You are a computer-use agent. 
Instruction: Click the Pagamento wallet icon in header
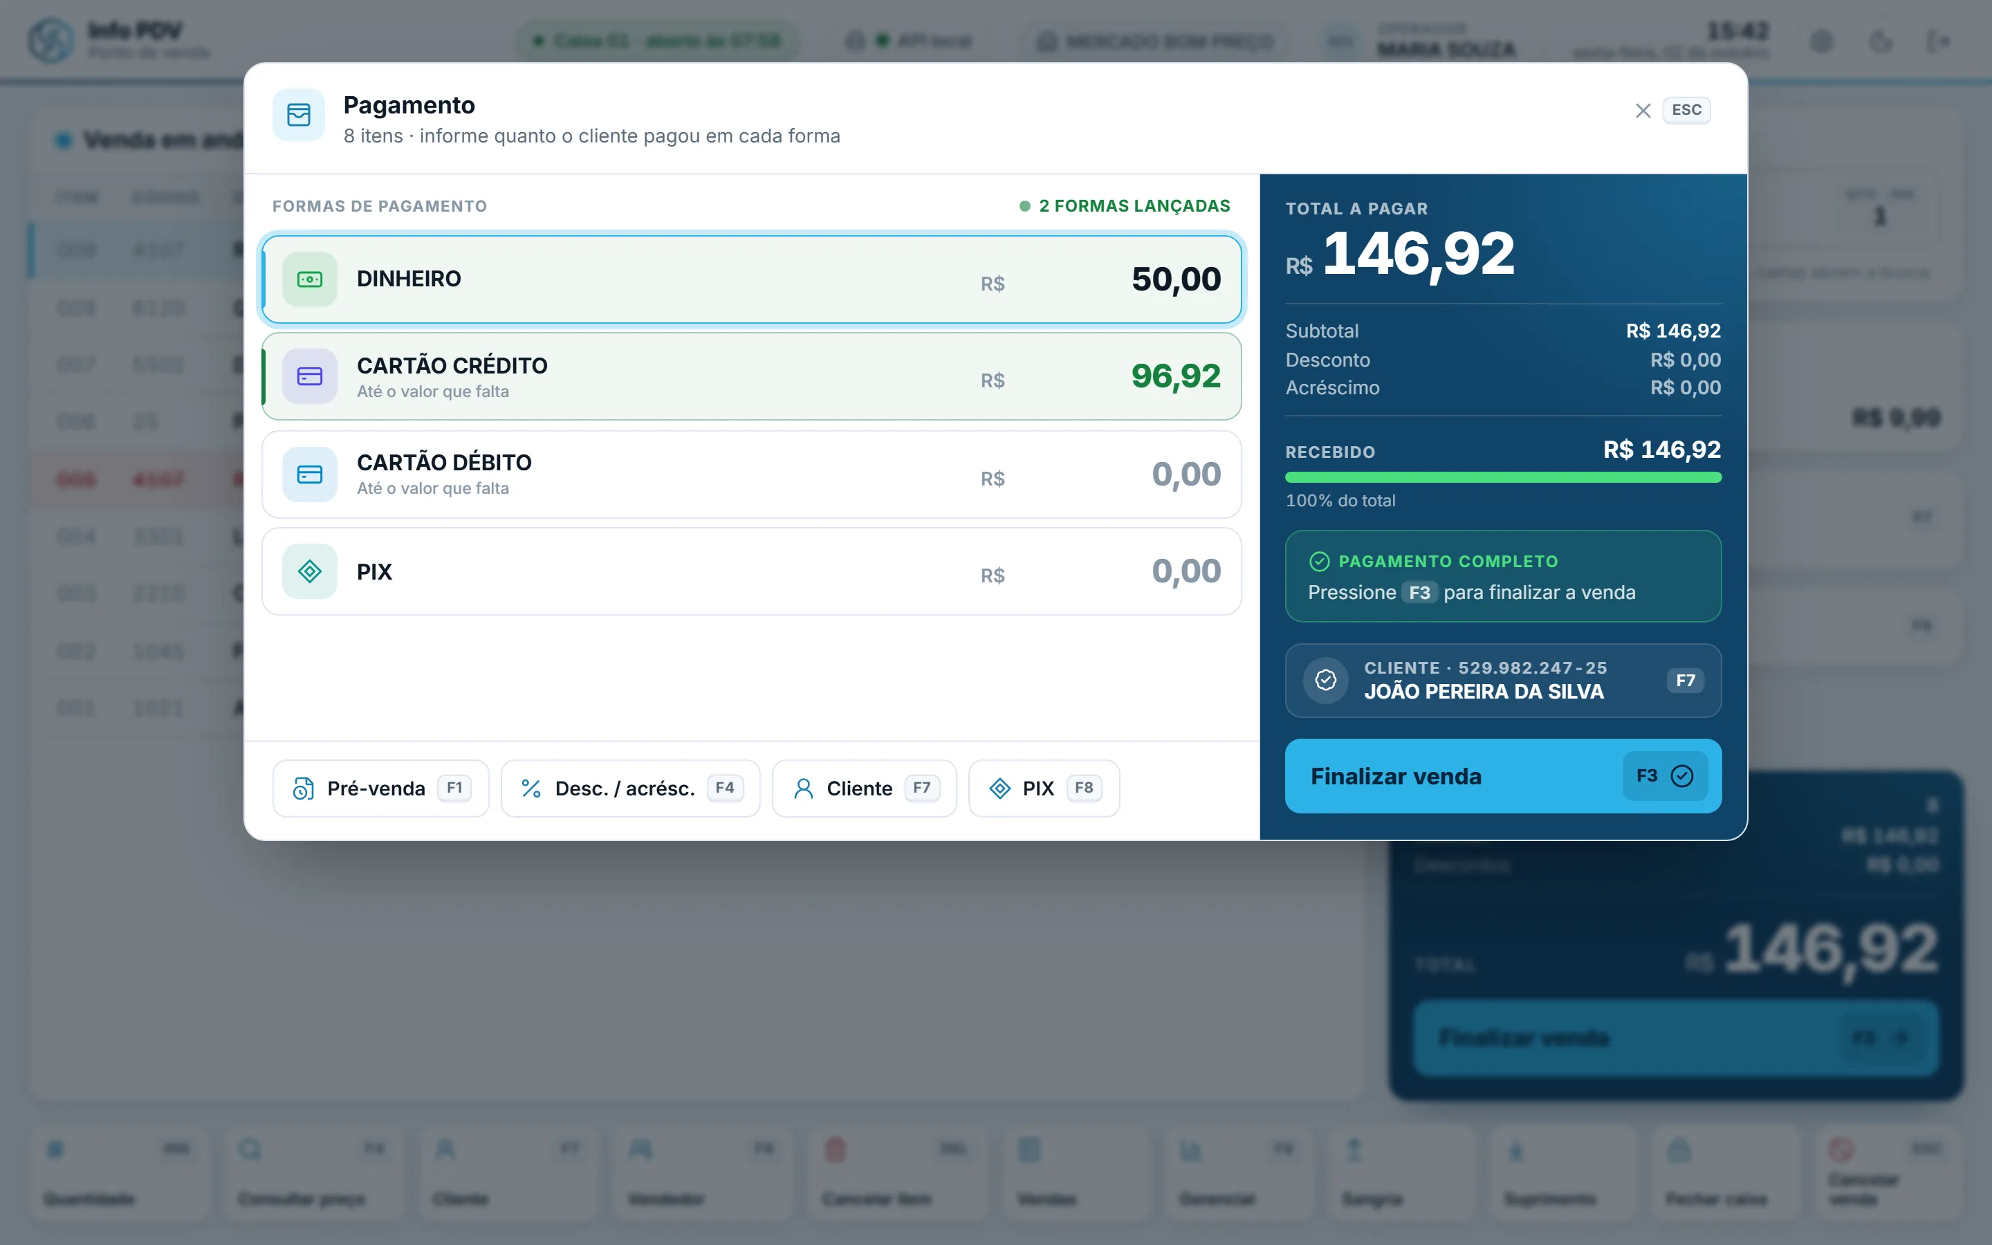pyautogui.click(x=299, y=114)
